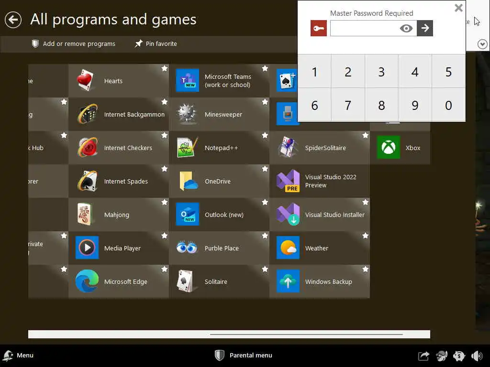Click the character face icon in bottom bar
This screenshot has width=490, height=367.
441,356
